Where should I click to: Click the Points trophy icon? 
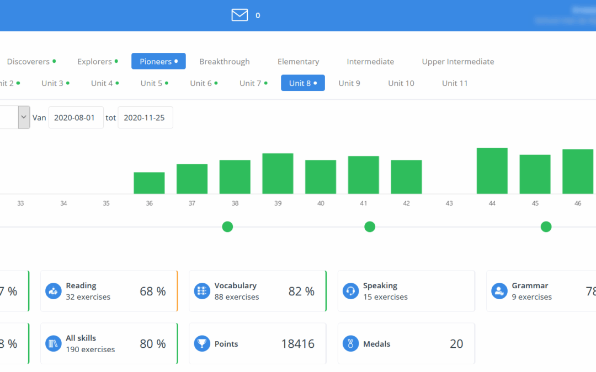pyautogui.click(x=202, y=343)
